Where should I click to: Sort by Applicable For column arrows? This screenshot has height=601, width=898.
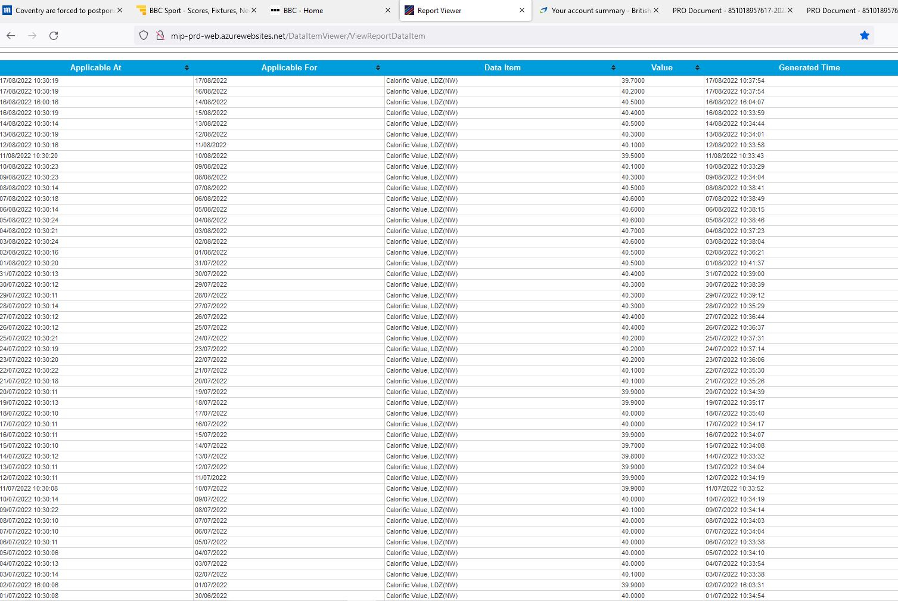pyautogui.click(x=378, y=68)
